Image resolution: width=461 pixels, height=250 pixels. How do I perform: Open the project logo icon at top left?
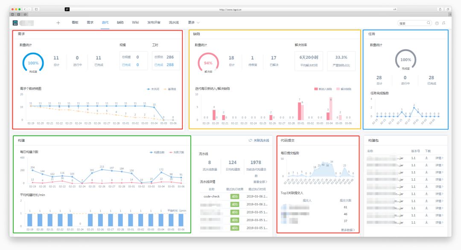tap(15, 23)
